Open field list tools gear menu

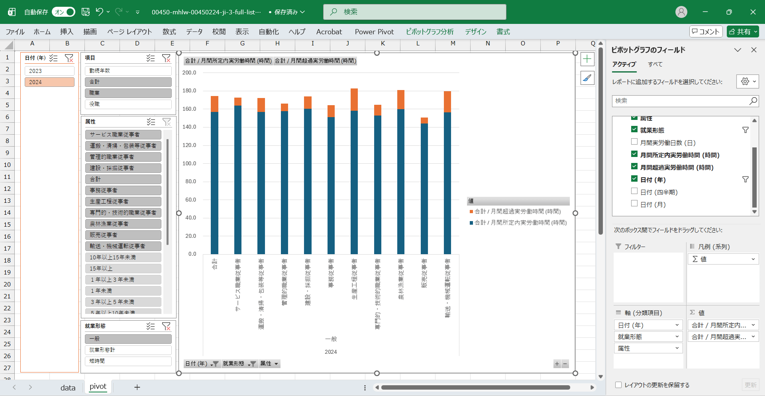747,82
